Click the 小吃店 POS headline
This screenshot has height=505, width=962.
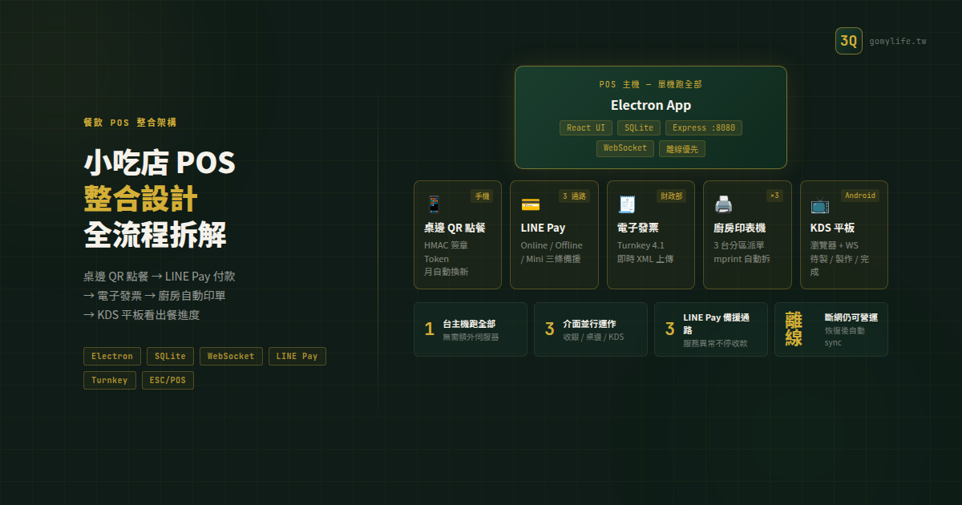pos(160,163)
